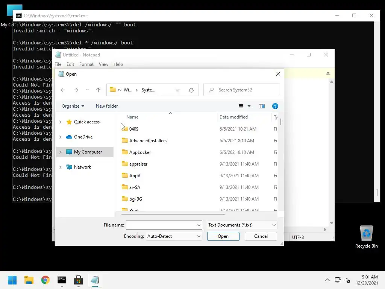Click the folder icon beside appraiser
The image size is (385, 289).
(125, 164)
